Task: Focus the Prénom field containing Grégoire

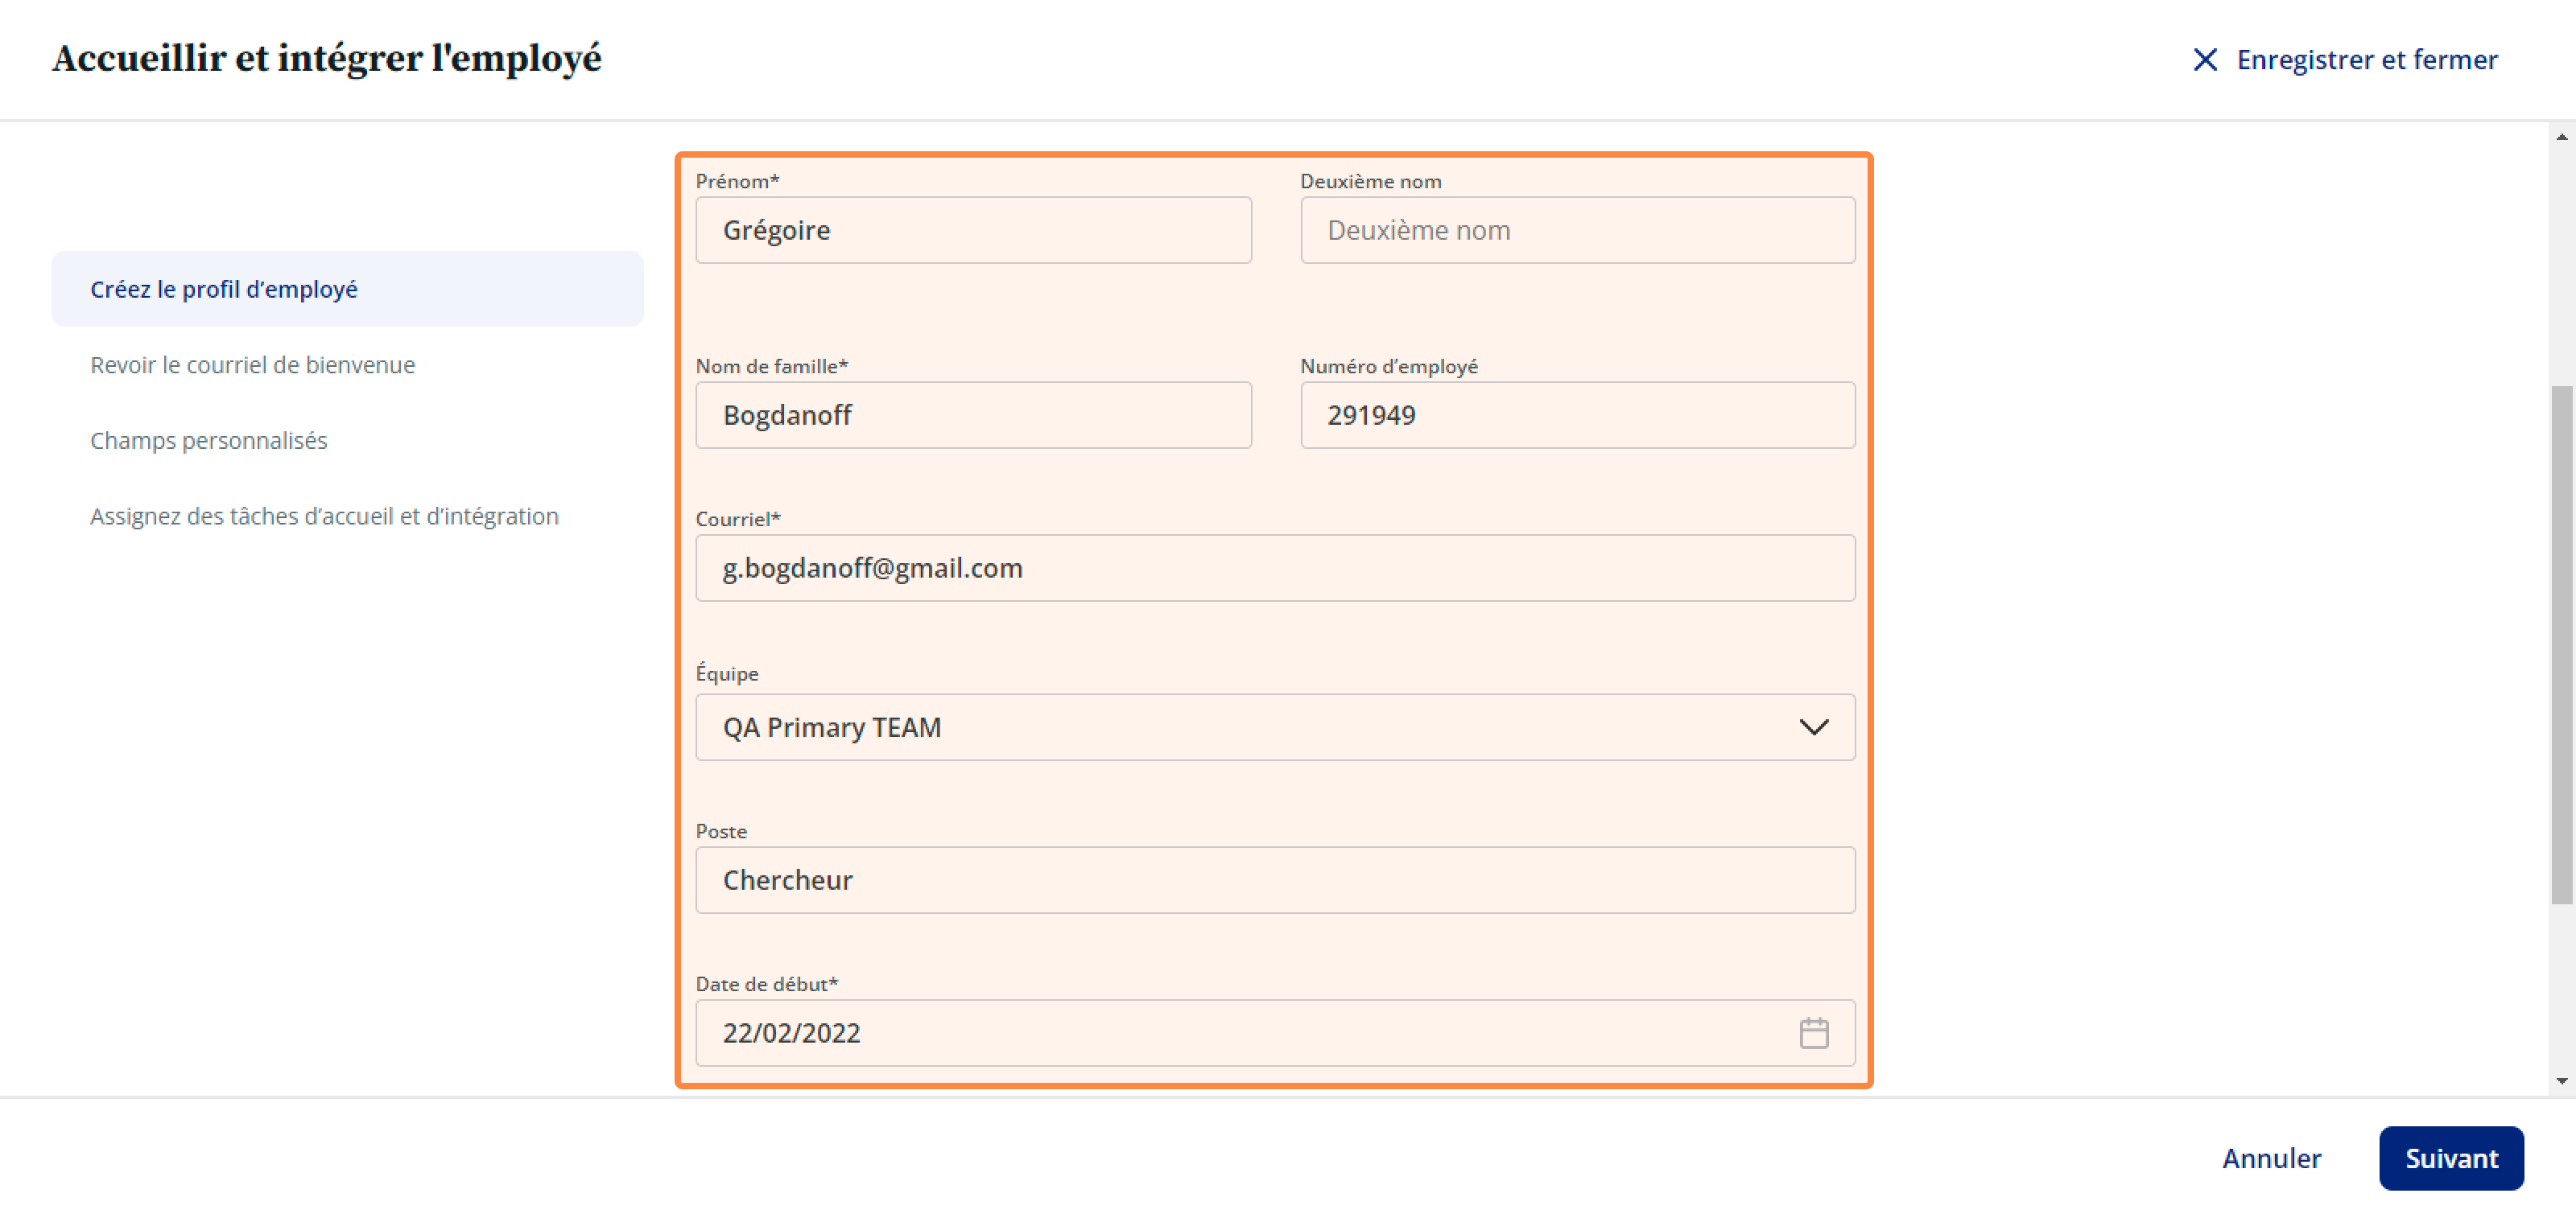Action: (x=973, y=230)
